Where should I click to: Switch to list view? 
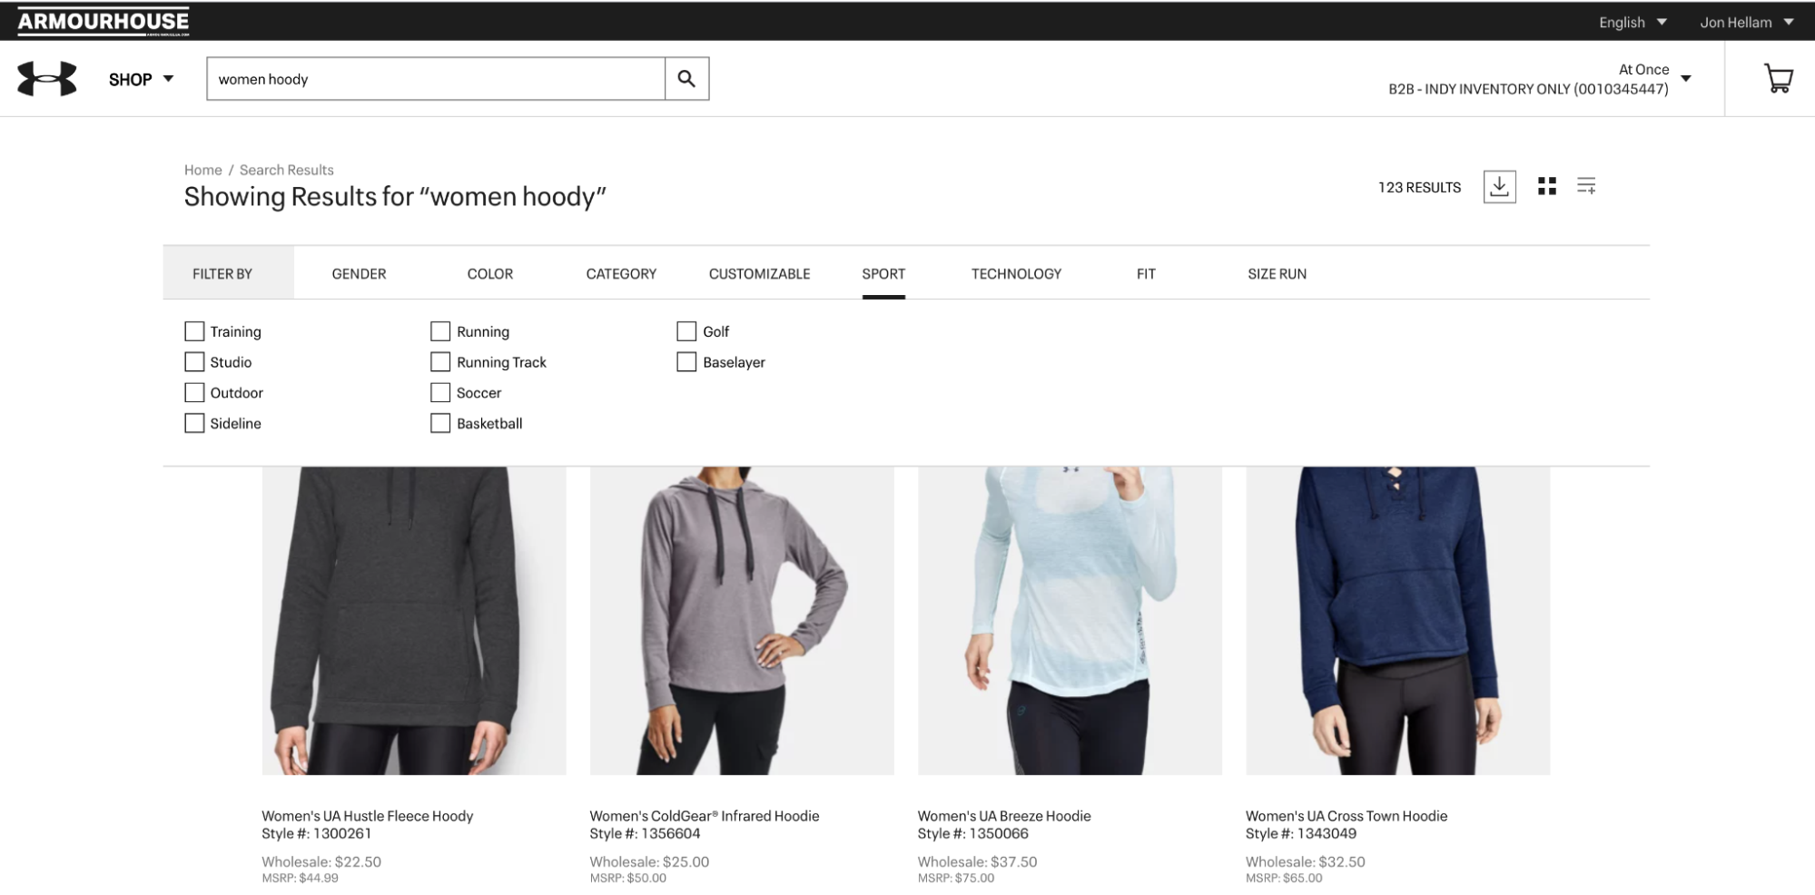[1586, 186]
